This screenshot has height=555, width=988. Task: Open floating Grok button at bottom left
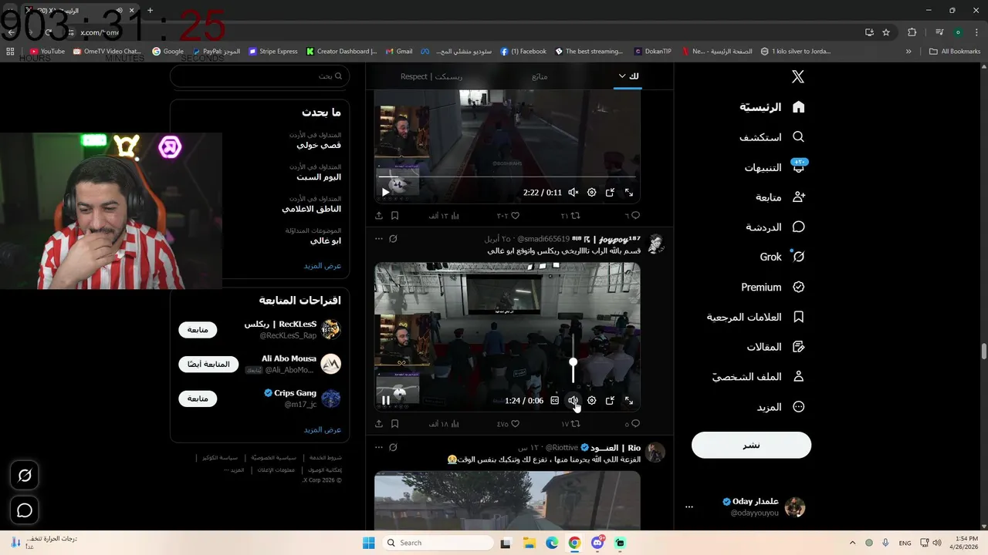pos(25,476)
